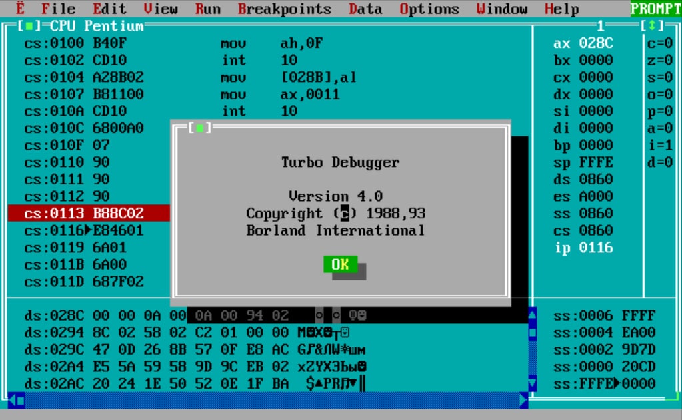This screenshot has width=682, height=420.
Task: Select the memory dump row ds:029C
Action: click(x=195, y=349)
